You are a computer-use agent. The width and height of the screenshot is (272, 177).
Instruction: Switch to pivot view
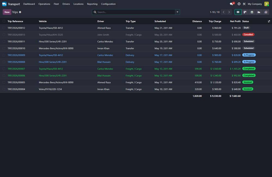click(266, 12)
